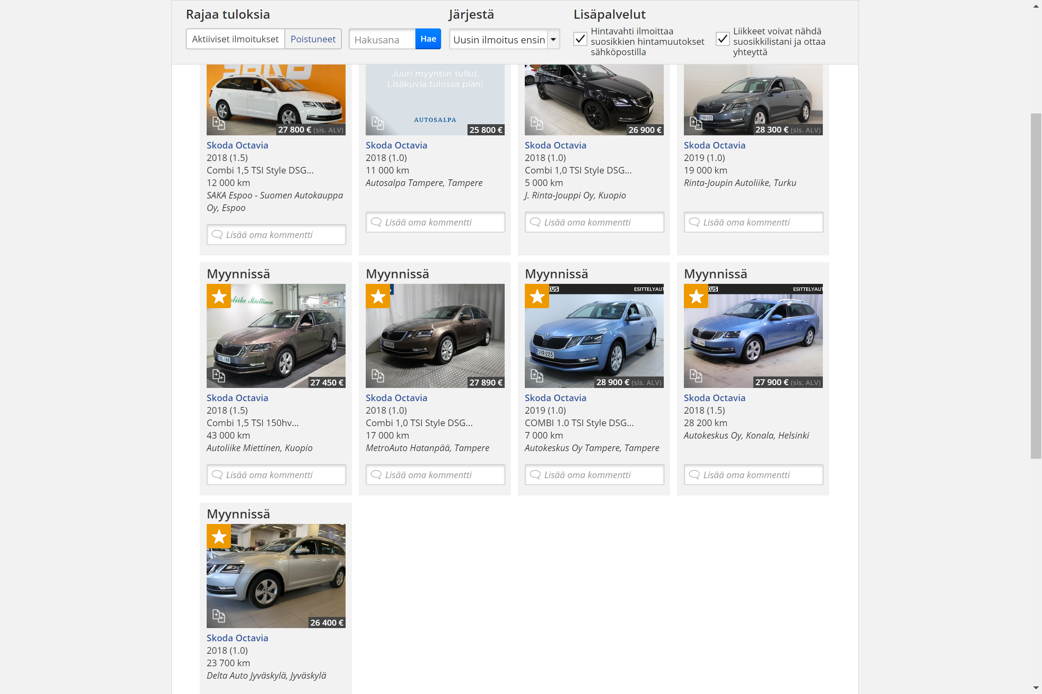The height and width of the screenshot is (694, 1042).
Task: Click compare icon on Autosalpa placeholder image
Action: (x=378, y=123)
